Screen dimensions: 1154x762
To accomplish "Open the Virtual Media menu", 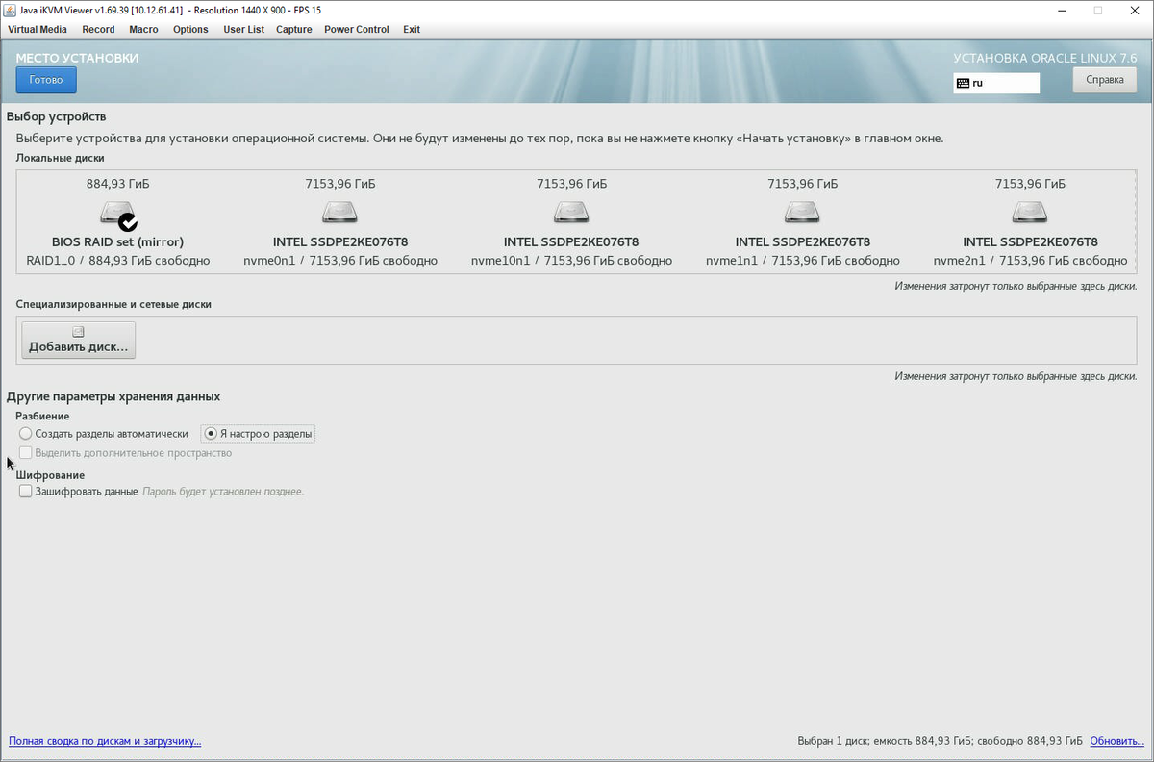I will [37, 29].
